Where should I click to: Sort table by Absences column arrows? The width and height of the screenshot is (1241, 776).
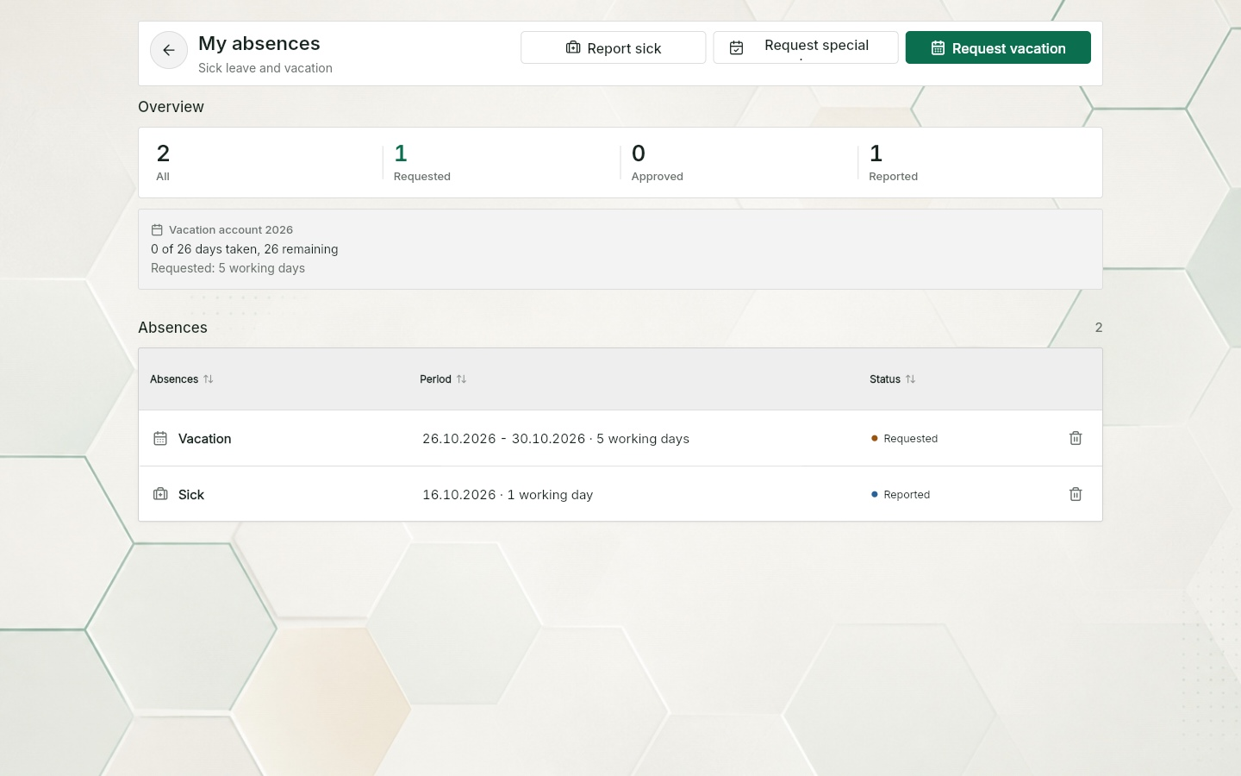[x=209, y=379]
